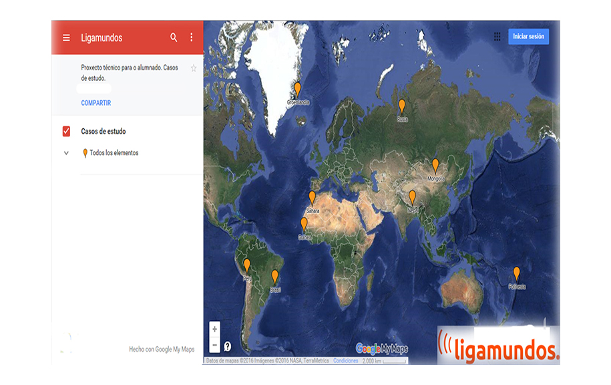611x385 pixels.
Task: Click the Proxecto técnico description text
Action: click(x=130, y=73)
